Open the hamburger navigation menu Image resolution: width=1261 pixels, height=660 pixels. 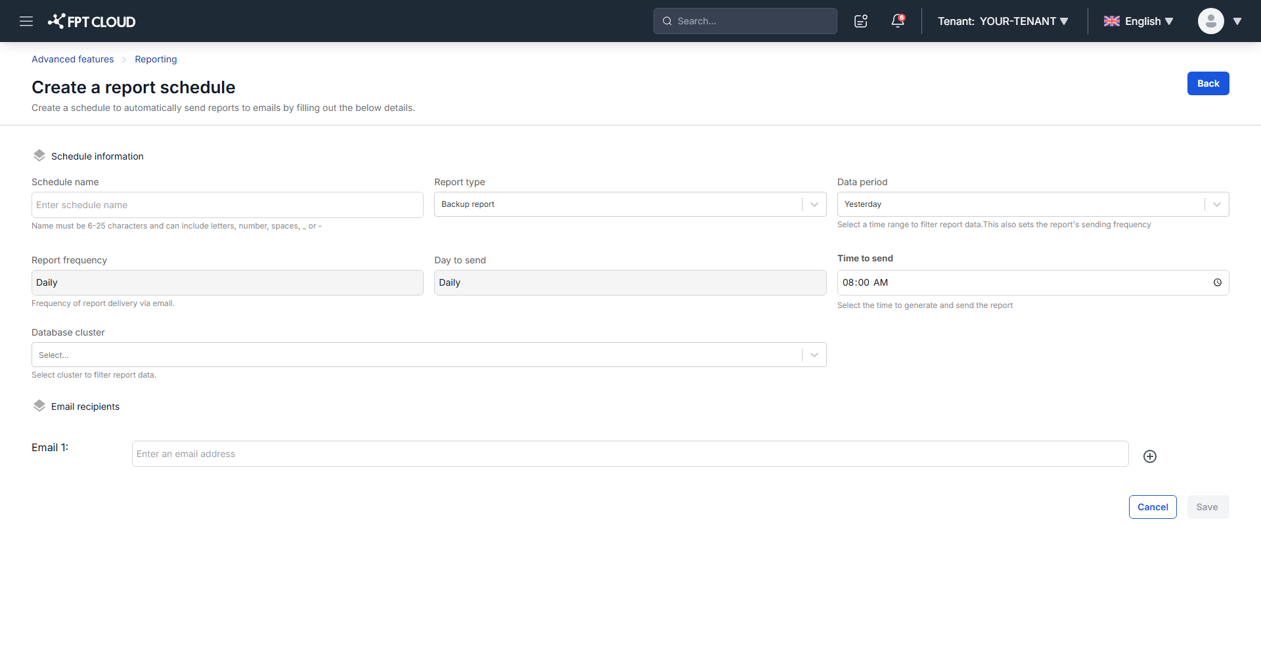pyautogui.click(x=26, y=21)
